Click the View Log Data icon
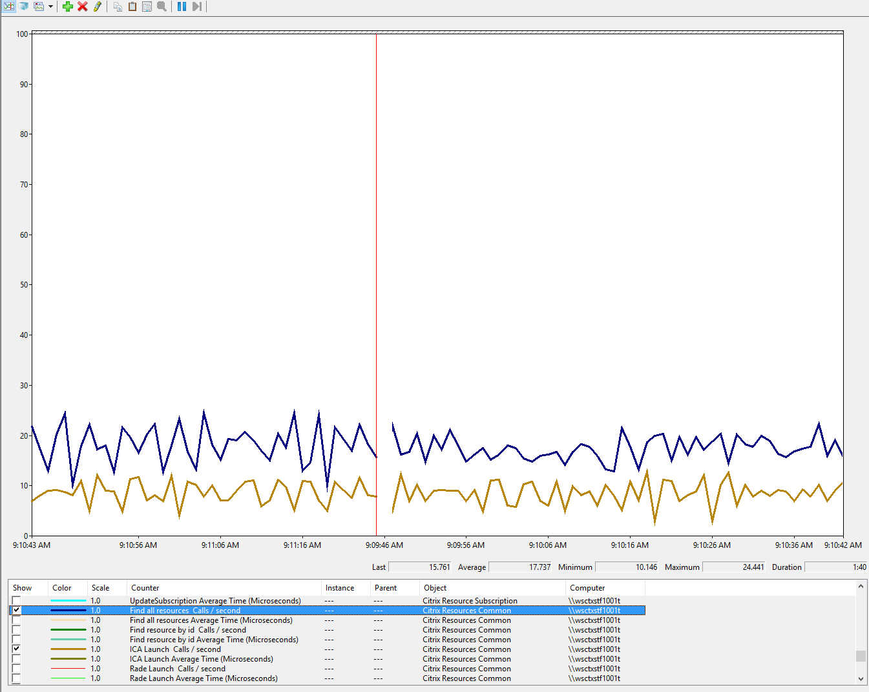This screenshot has width=869, height=692. tap(24, 6)
